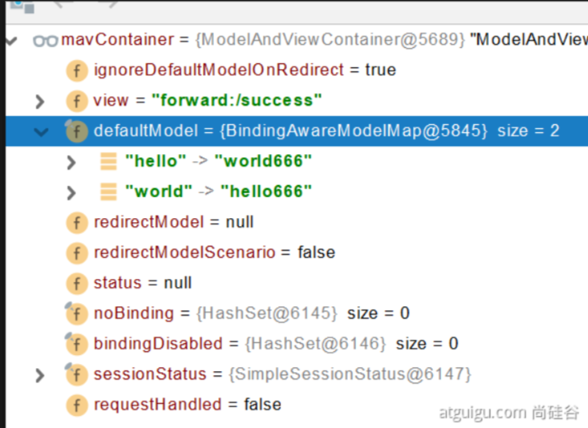Screen dimensions: 588x428
Task: Select the status = null row
Action: pyautogui.click(x=297, y=283)
